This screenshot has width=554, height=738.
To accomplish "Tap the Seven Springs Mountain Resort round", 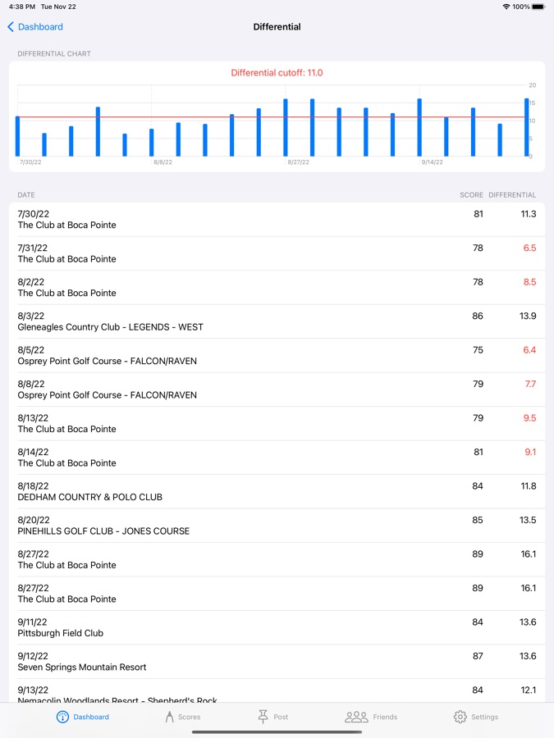I will [x=277, y=662].
